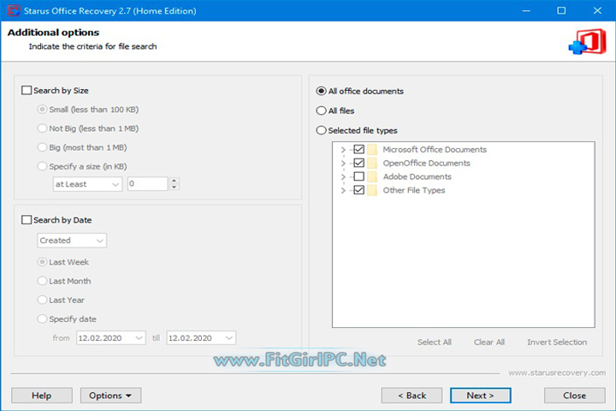This screenshot has width=616, height=411.
Task: Enable the Search by Size checkbox
Action: point(27,91)
